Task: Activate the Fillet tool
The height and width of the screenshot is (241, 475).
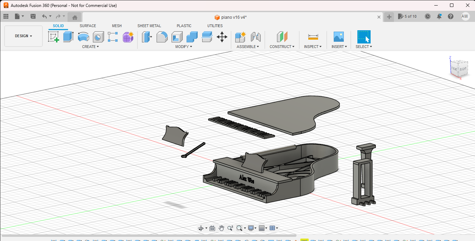Action: point(162,37)
